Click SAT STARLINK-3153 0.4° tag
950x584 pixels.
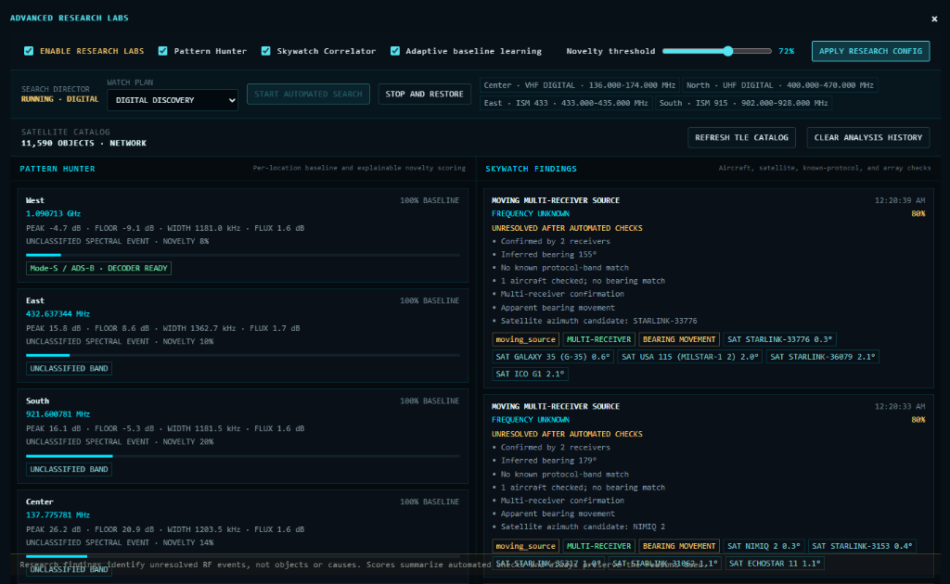tap(862, 546)
